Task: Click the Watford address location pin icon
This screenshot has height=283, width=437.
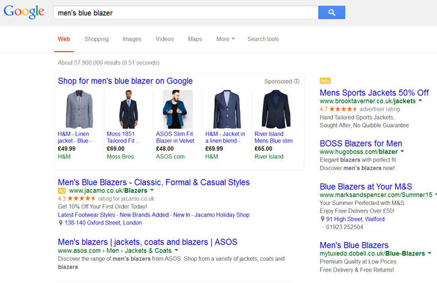Action: point(322,218)
